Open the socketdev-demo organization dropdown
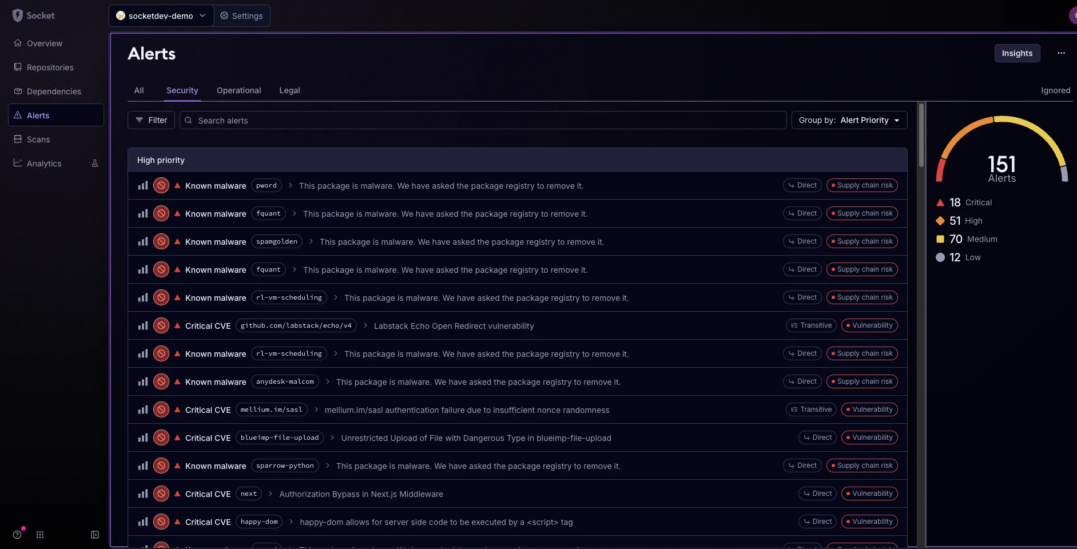1077x549 pixels. (161, 15)
